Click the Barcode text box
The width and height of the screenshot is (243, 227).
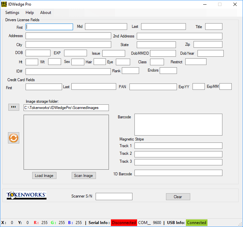pos(178,125)
